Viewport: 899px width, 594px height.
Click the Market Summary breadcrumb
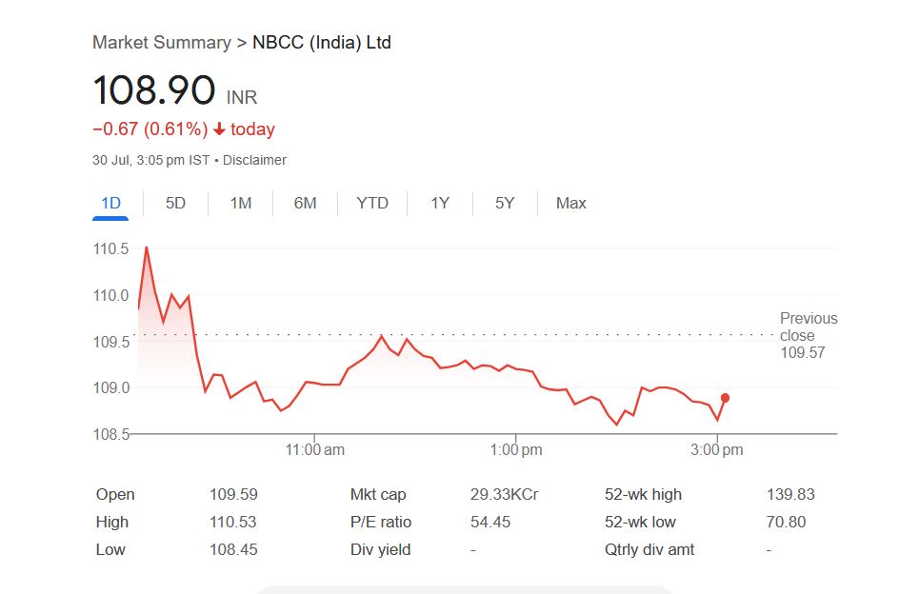(x=161, y=42)
